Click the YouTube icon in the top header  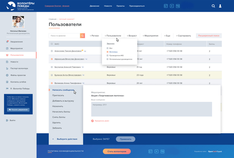coord(172,6)
